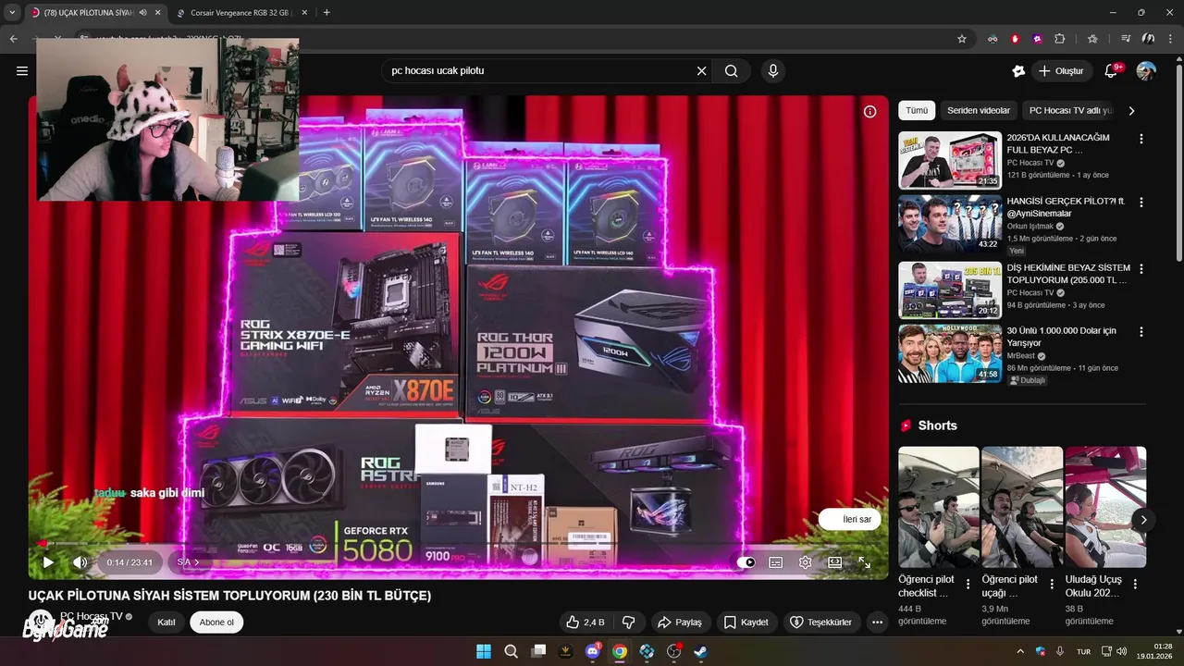
Task: Open options for the 2026'DA KULLANACAĞIM video
Action: tap(1141, 139)
